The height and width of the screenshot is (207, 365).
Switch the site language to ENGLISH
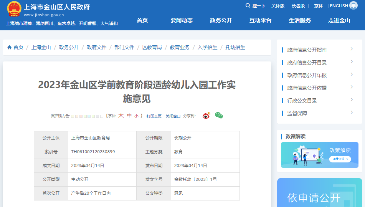pos(339,6)
